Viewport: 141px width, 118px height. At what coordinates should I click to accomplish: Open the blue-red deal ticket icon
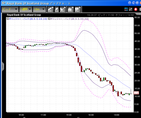(126, 9)
